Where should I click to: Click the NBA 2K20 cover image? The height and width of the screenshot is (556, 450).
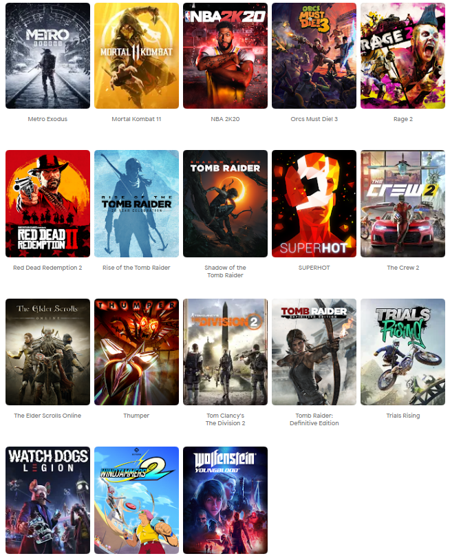(225, 56)
